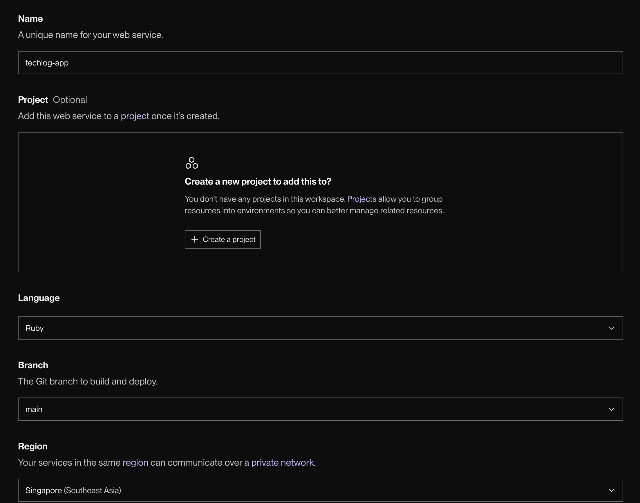Click the hexagon cluster projects icon
640x503 pixels.
[x=191, y=163]
